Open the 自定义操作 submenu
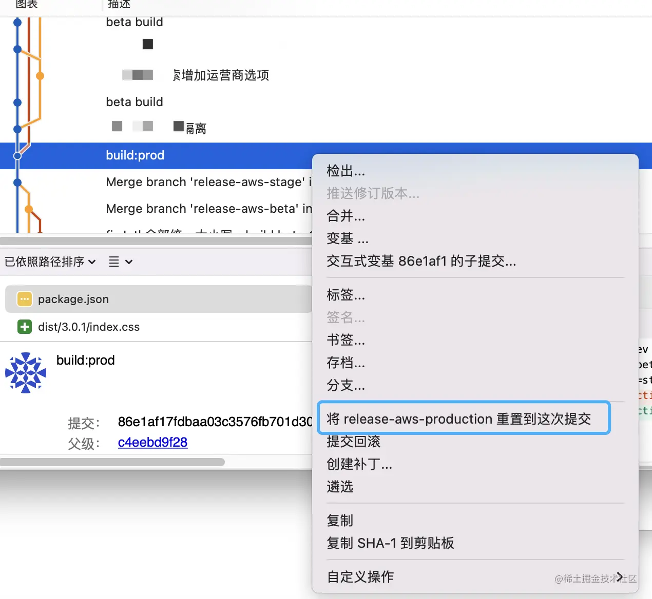 point(475,577)
